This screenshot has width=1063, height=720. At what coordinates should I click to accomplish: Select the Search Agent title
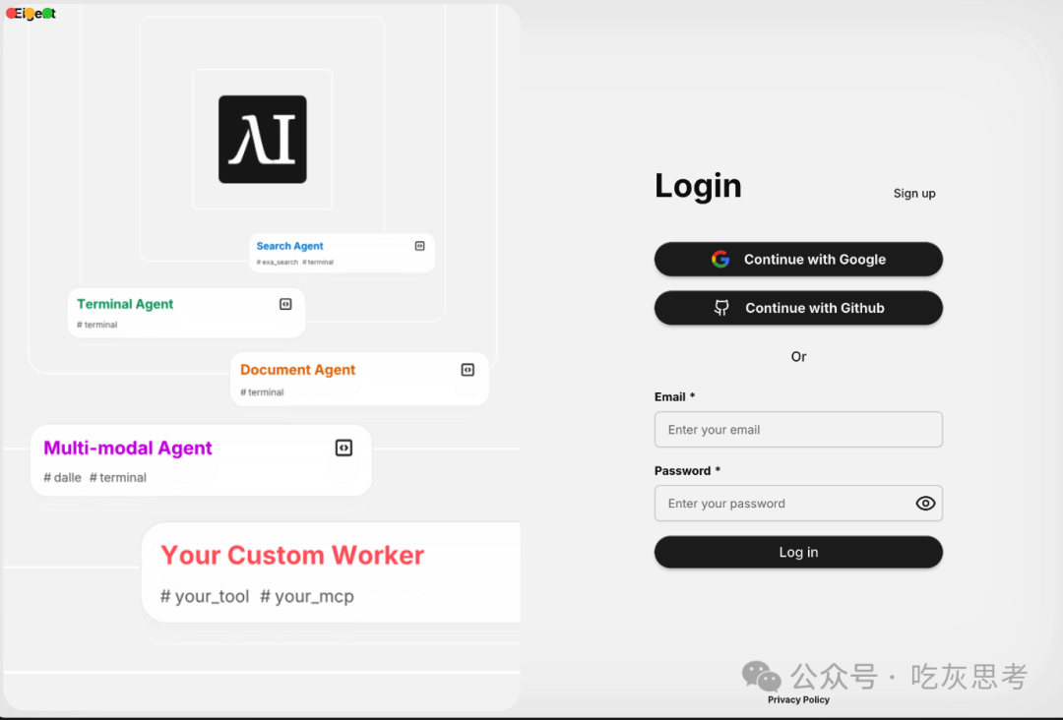289,246
